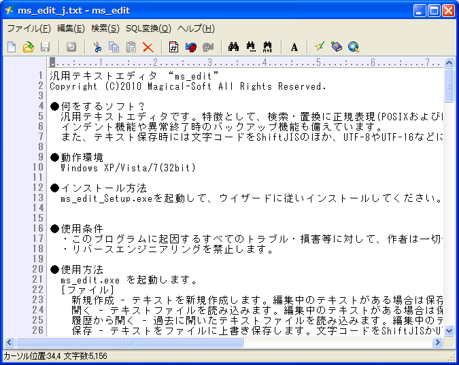Image resolution: width=459 pixels, height=365 pixels.
Task: Click the text Windows XP/Vista/7(32bit)
Action: (128, 168)
